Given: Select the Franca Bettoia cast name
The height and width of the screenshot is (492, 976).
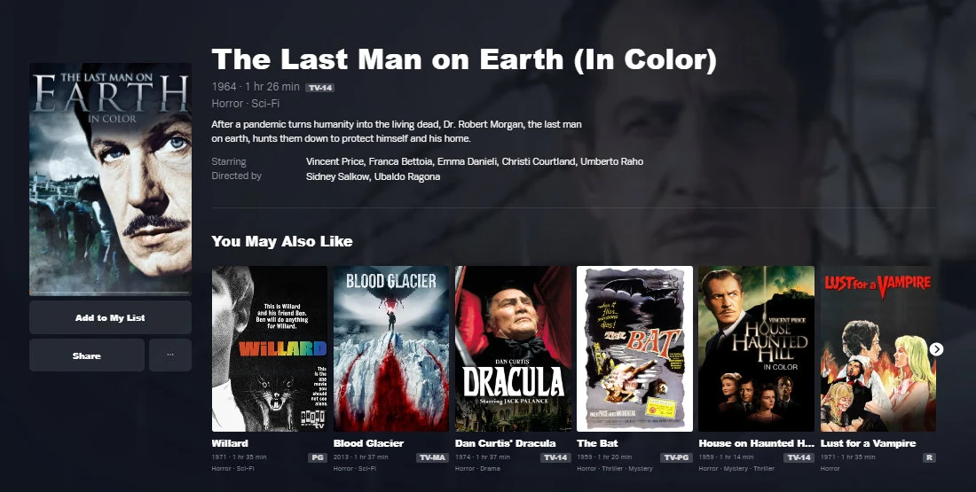Looking at the screenshot, I should [x=400, y=161].
